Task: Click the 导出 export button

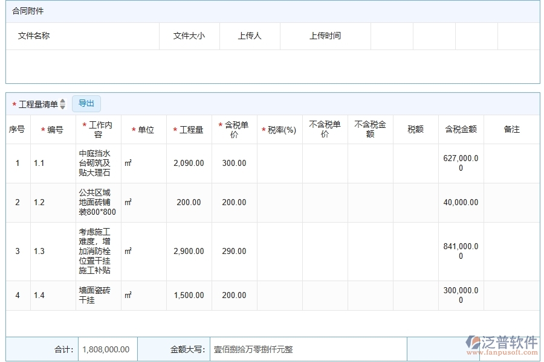Action: pos(86,103)
